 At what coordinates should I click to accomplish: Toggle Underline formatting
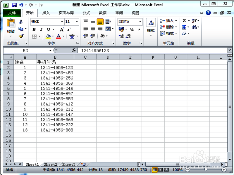pos(49,29)
